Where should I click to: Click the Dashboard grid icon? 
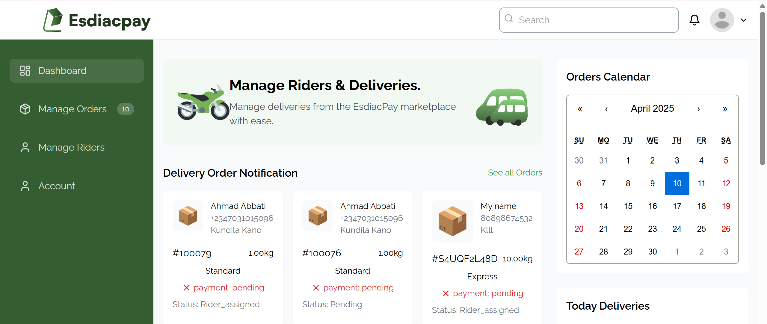click(25, 71)
